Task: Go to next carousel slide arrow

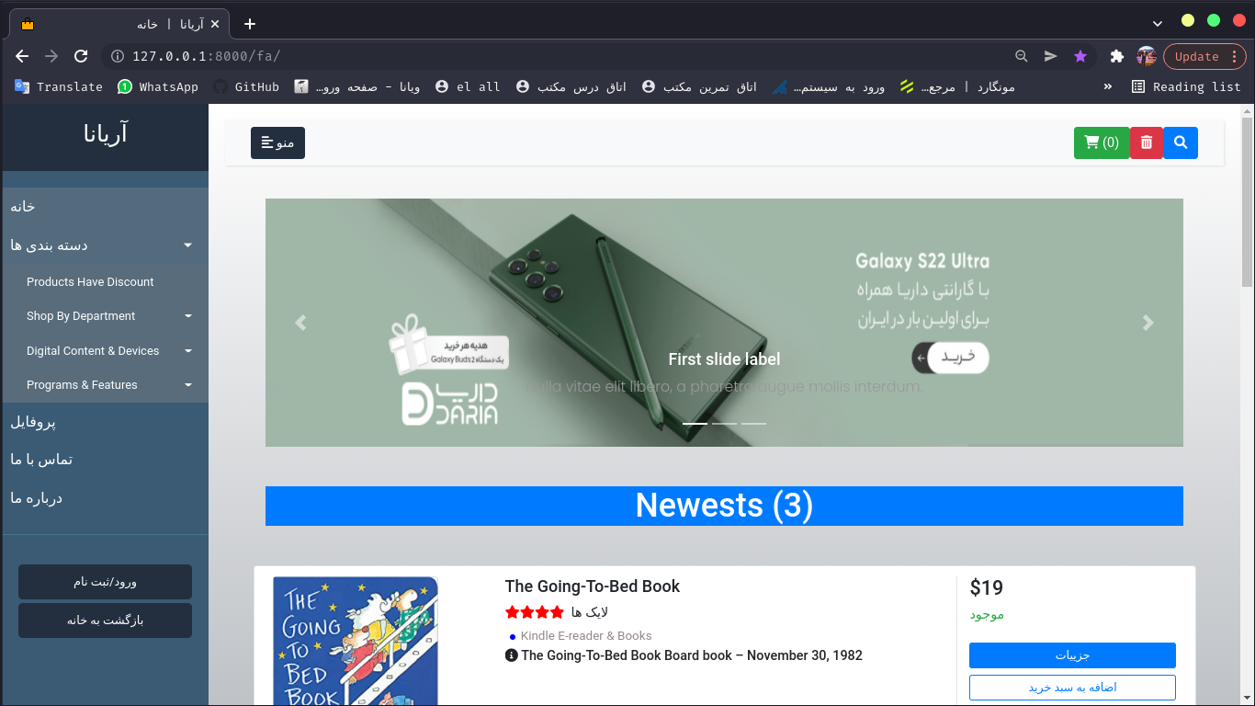Action: click(x=1148, y=323)
